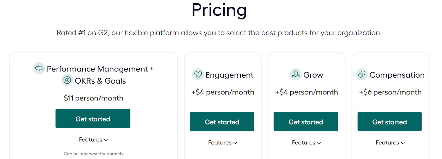Image resolution: width=442 pixels, height=159 pixels.
Task: Click the OKRs & Goals target icon
Action: pos(67,80)
